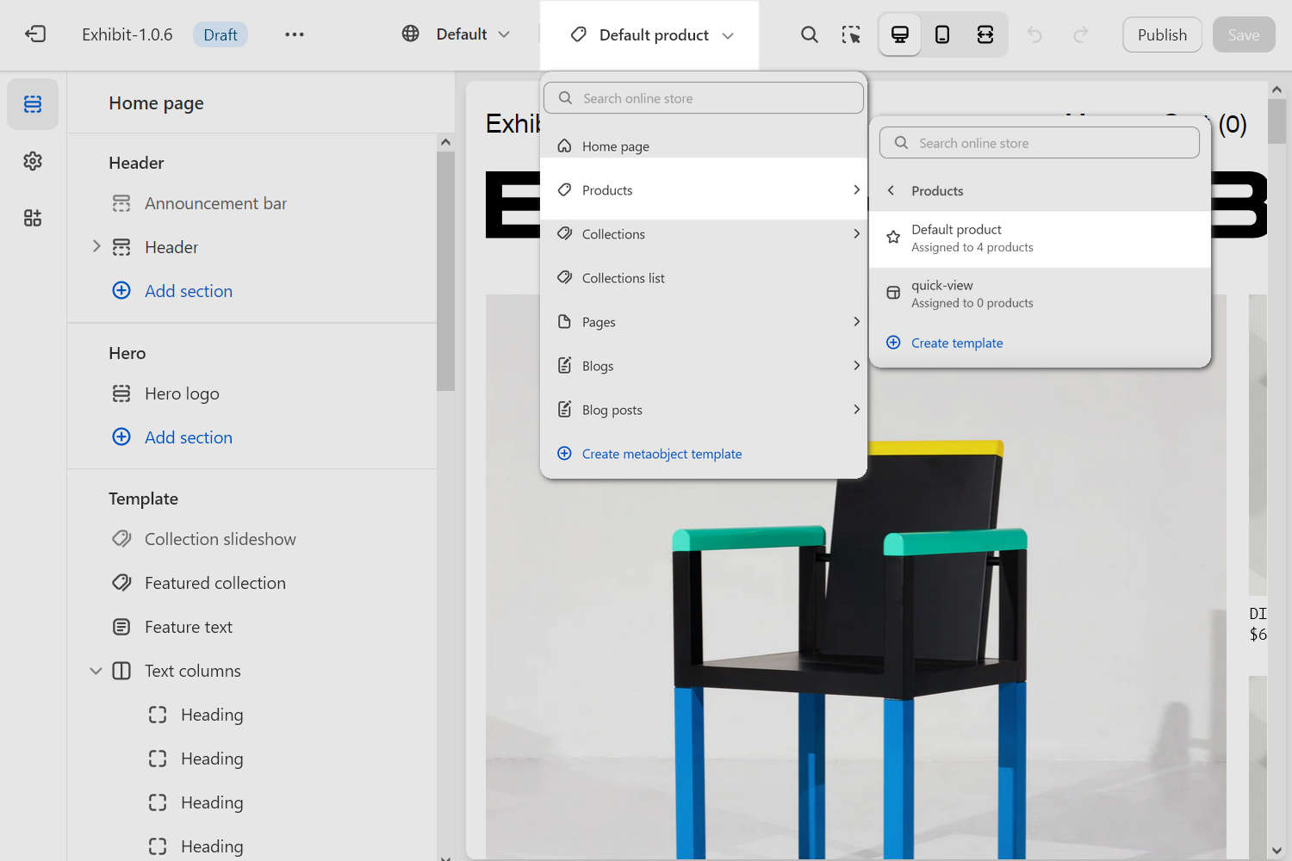Image resolution: width=1292 pixels, height=861 pixels.
Task: Click the sidebar vertical scrollbar
Action: point(445,271)
